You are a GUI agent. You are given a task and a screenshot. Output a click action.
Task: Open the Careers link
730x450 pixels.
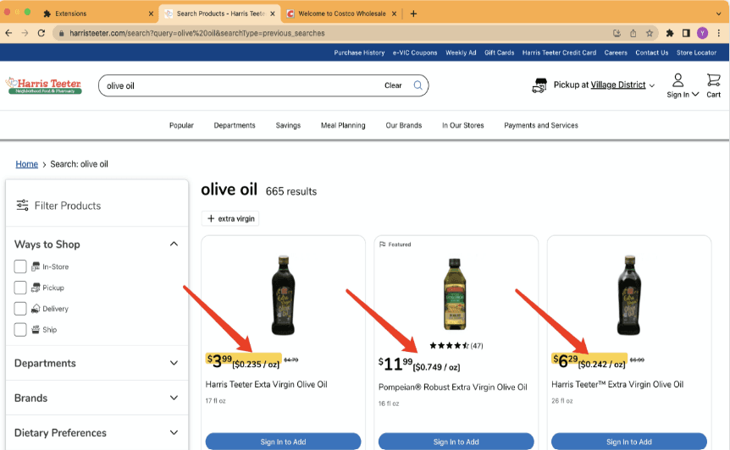tap(616, 52)
